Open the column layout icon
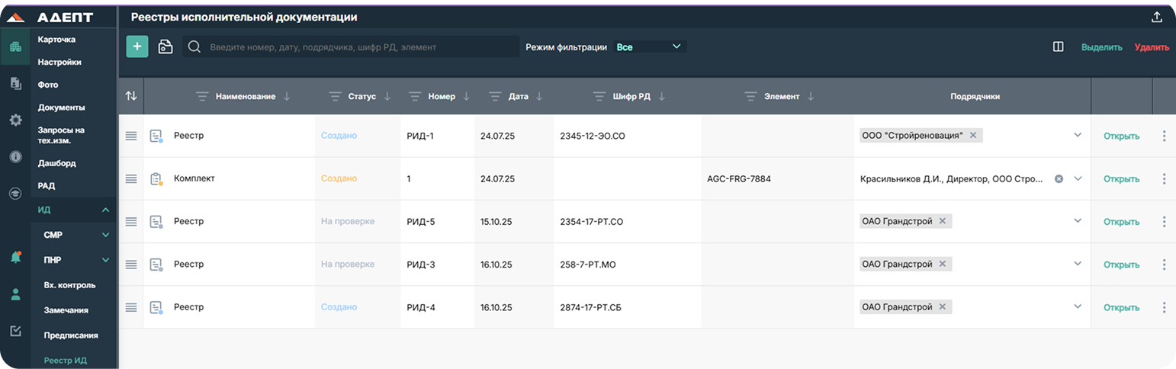The height and width of the screenshot is (369, 1176). coord(1058,47)
